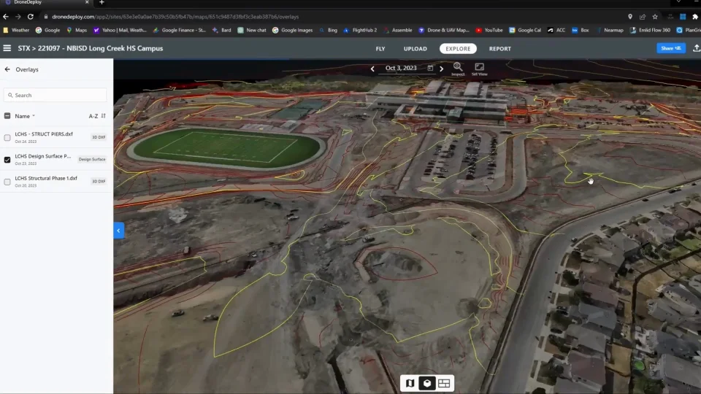This screenshot has width=701, height=394.
Task: Open the Assemble bookmark
Action: (397, 30)
